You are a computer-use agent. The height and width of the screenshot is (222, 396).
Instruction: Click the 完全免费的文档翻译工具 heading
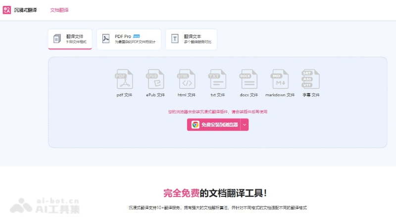pyautogui.click(x=217, y=193)
